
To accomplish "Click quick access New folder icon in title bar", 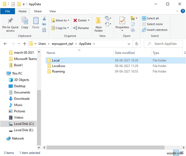I will 19,4.
